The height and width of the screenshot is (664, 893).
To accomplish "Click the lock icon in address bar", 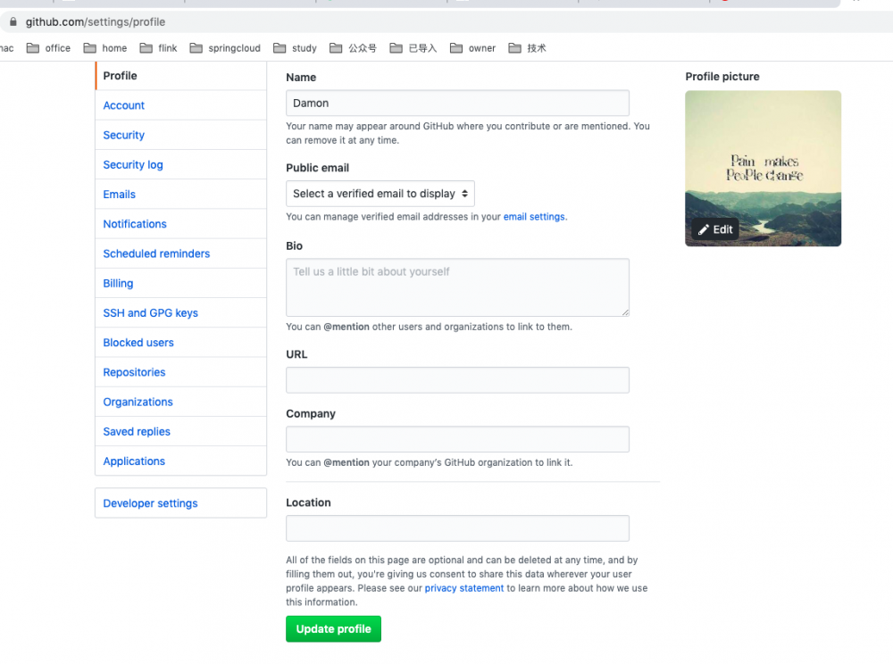I will (13, 21).
